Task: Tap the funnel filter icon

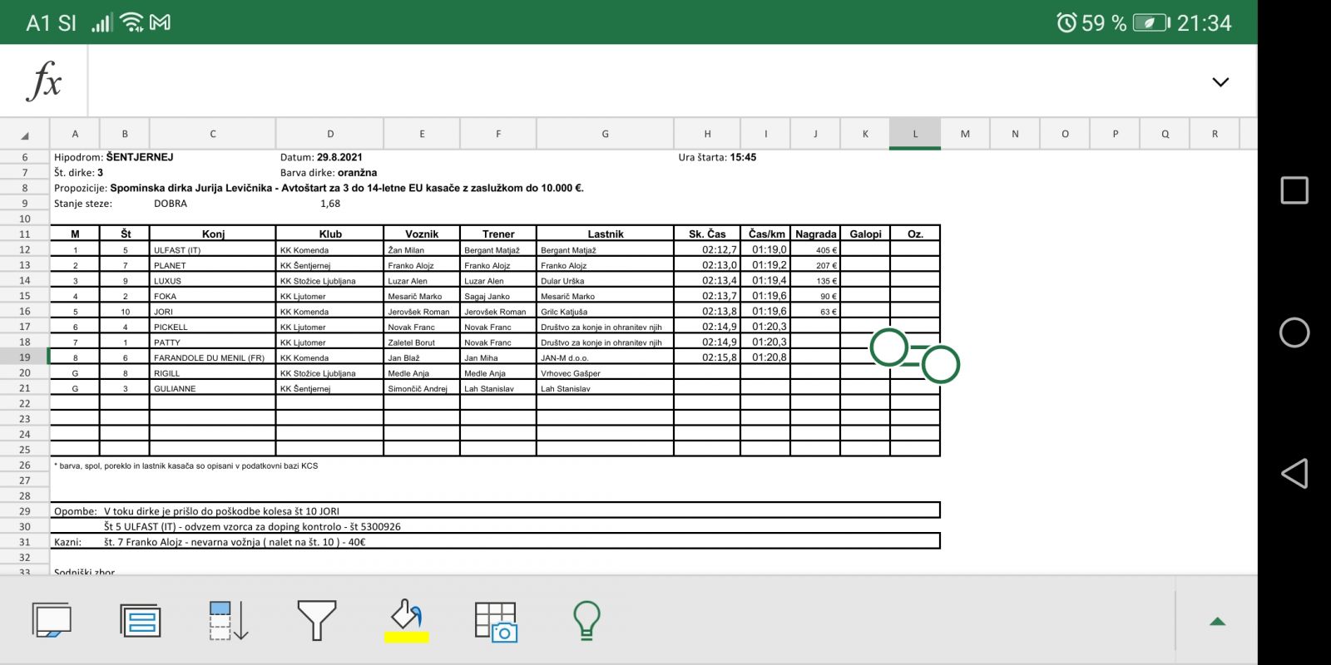Action: click(x=316, y=620)
